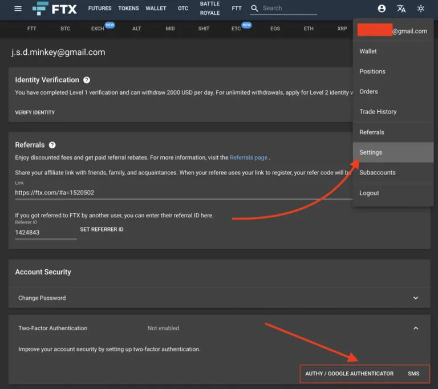Open the Referrals page link

pos(249,157)
